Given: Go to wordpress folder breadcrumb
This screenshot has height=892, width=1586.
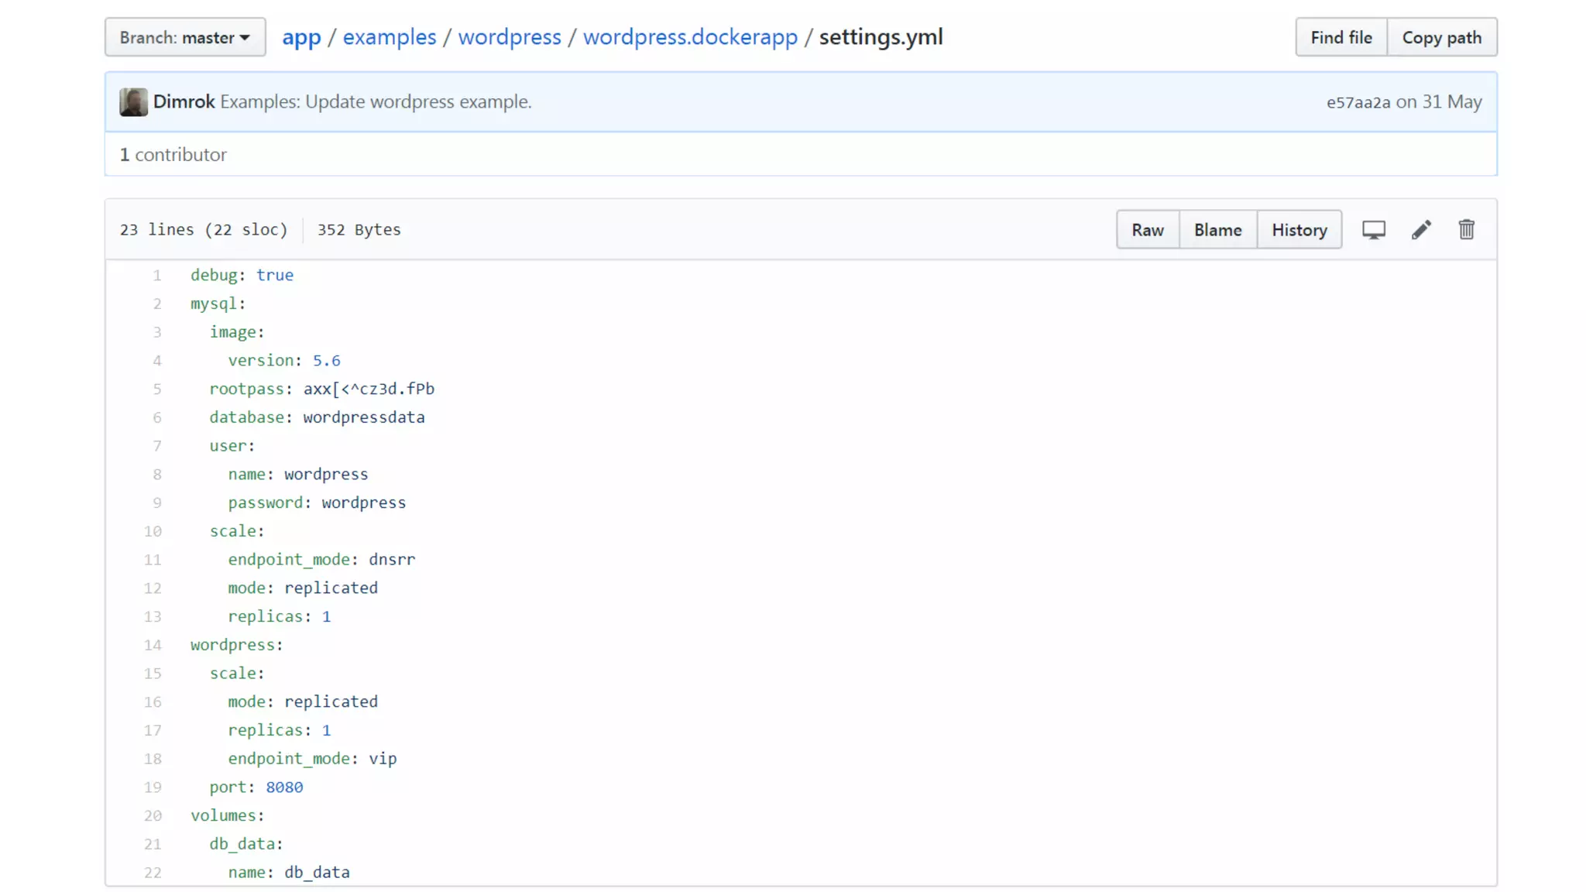Looking at the screenshot, I should 510,37.
